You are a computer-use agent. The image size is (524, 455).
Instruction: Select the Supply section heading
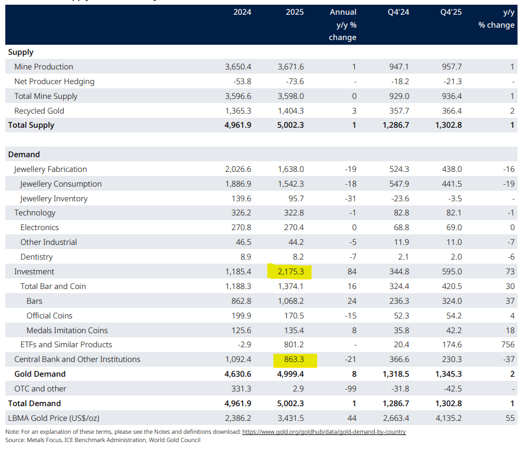21,52
